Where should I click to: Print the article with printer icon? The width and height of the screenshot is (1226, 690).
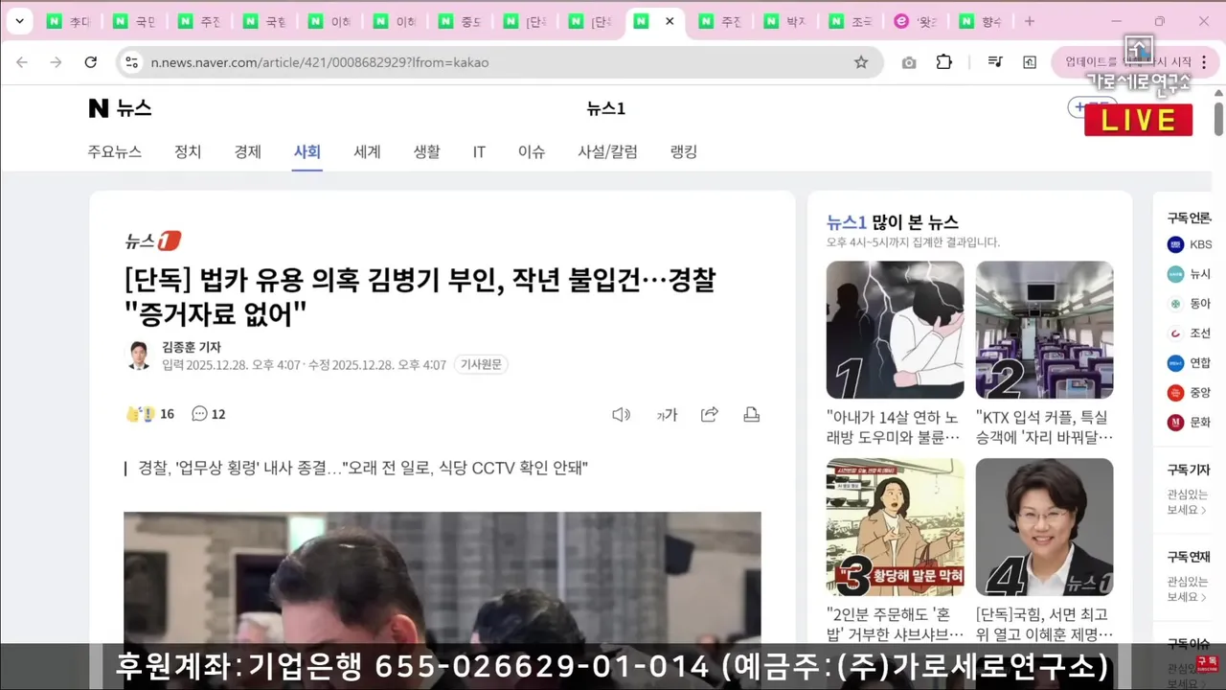(x=752, y=414)
